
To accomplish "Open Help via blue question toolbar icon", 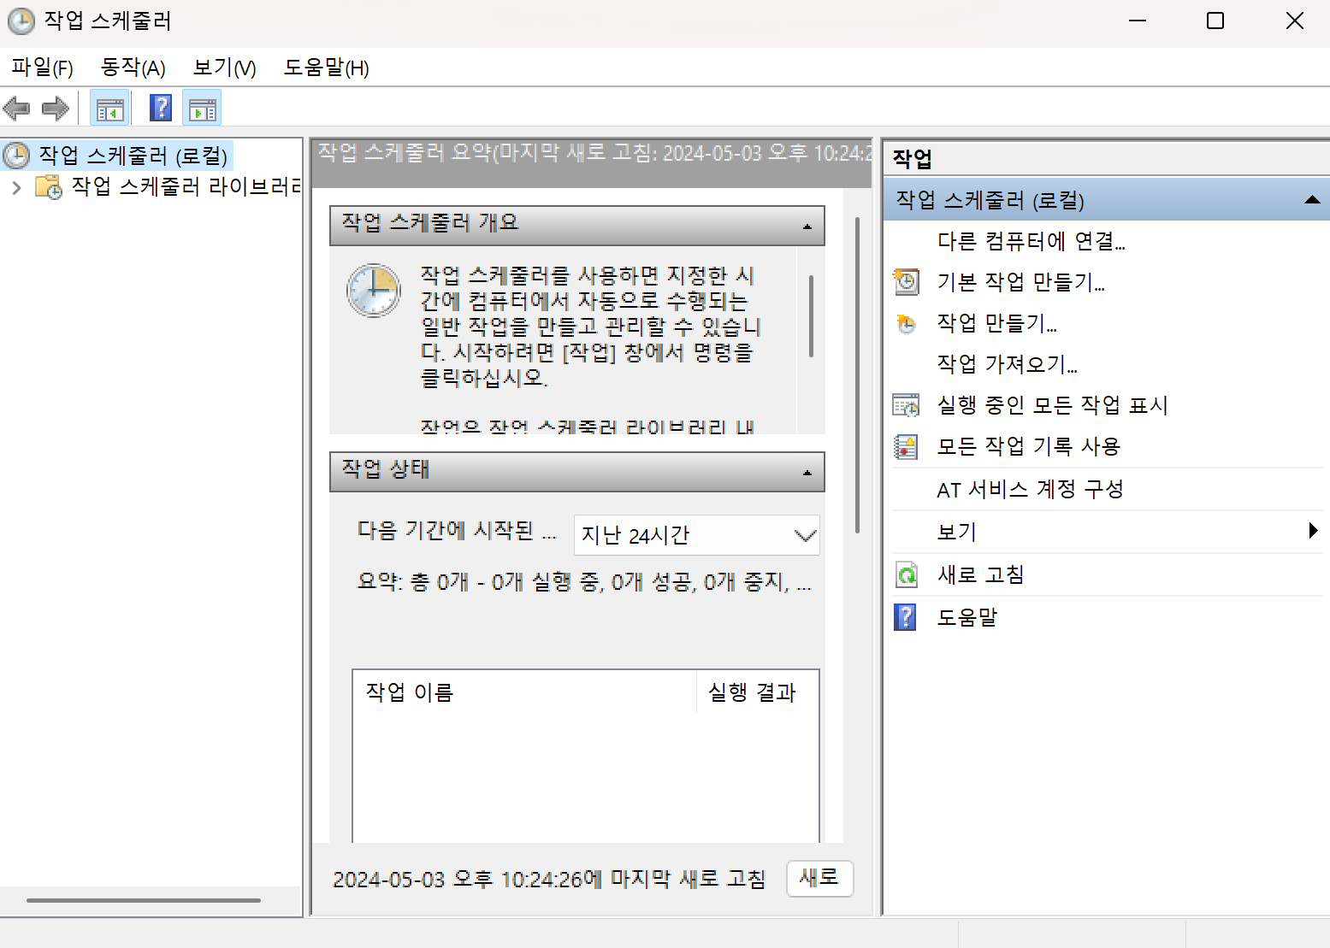I will click(x=161, y=108).
